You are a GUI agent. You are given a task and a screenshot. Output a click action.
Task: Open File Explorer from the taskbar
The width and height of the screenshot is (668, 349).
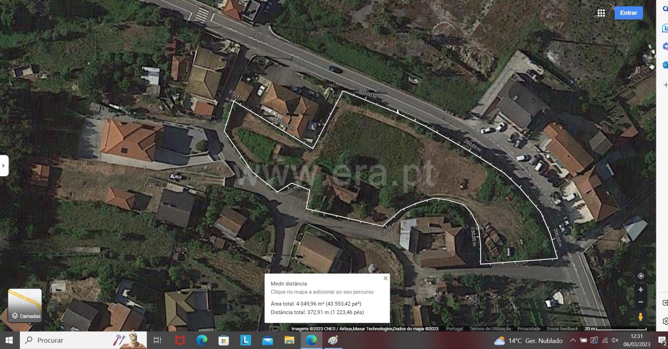289,340
